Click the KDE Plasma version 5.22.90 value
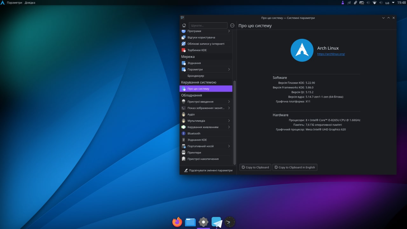The height and width of the screenshot is (229, 407). tap(310, 83)
